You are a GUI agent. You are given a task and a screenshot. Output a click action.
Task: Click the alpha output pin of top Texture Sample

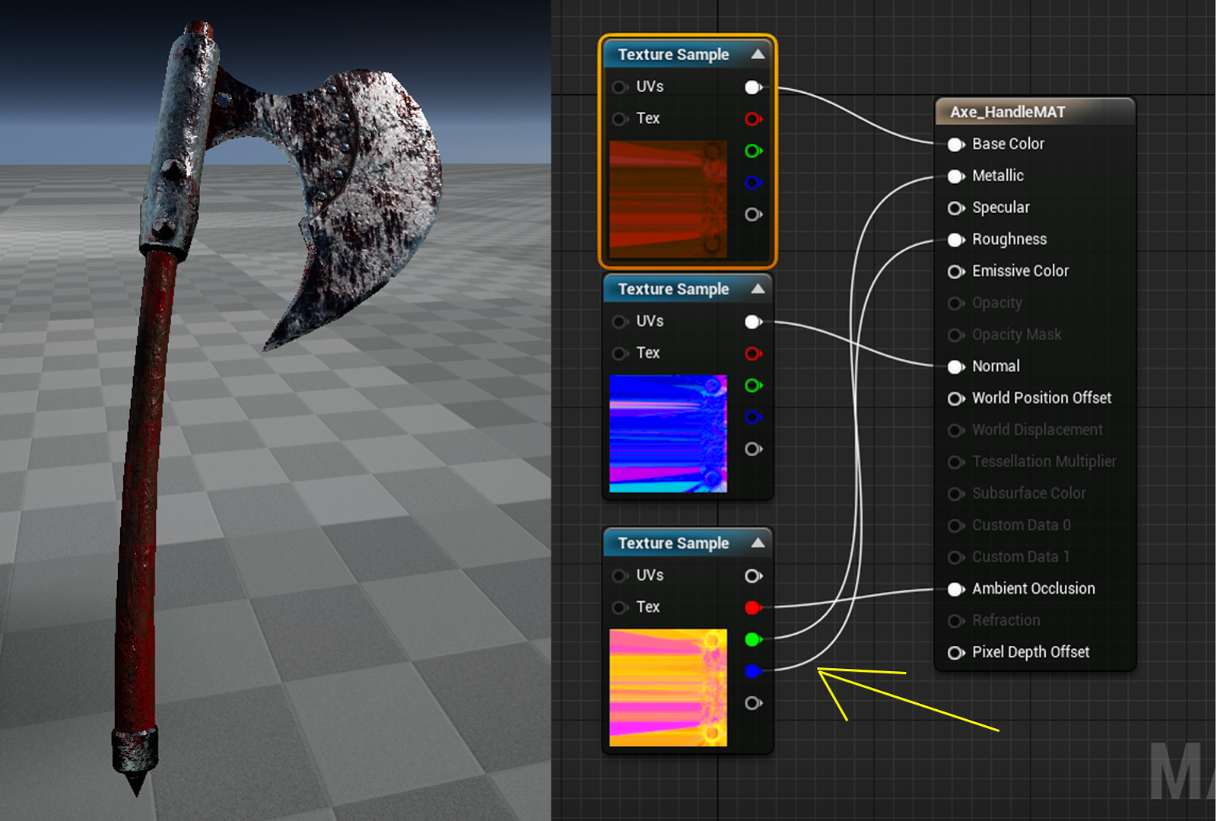point(753,215)
